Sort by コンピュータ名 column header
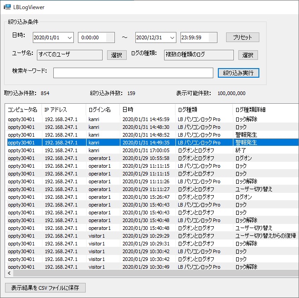This screenshot has width=299, height=298. [x=23, y=110]
